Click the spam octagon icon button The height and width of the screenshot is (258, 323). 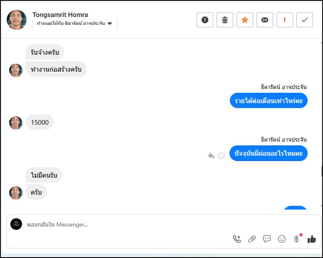[205, 20]
